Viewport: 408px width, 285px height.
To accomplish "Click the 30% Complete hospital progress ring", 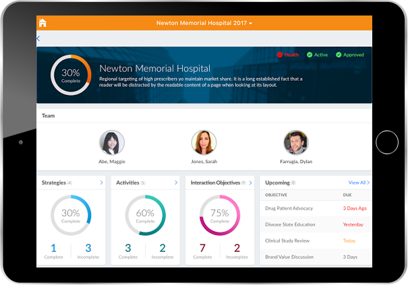I will coord(71,75).
